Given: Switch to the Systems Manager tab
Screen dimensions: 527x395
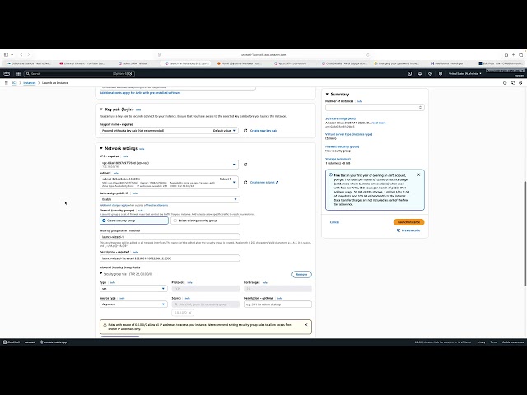Looking at the screenshot, I should [239, 63].
